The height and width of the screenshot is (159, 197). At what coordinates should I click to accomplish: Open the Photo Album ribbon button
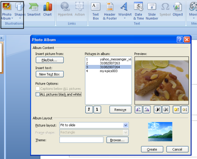[6, 11]
